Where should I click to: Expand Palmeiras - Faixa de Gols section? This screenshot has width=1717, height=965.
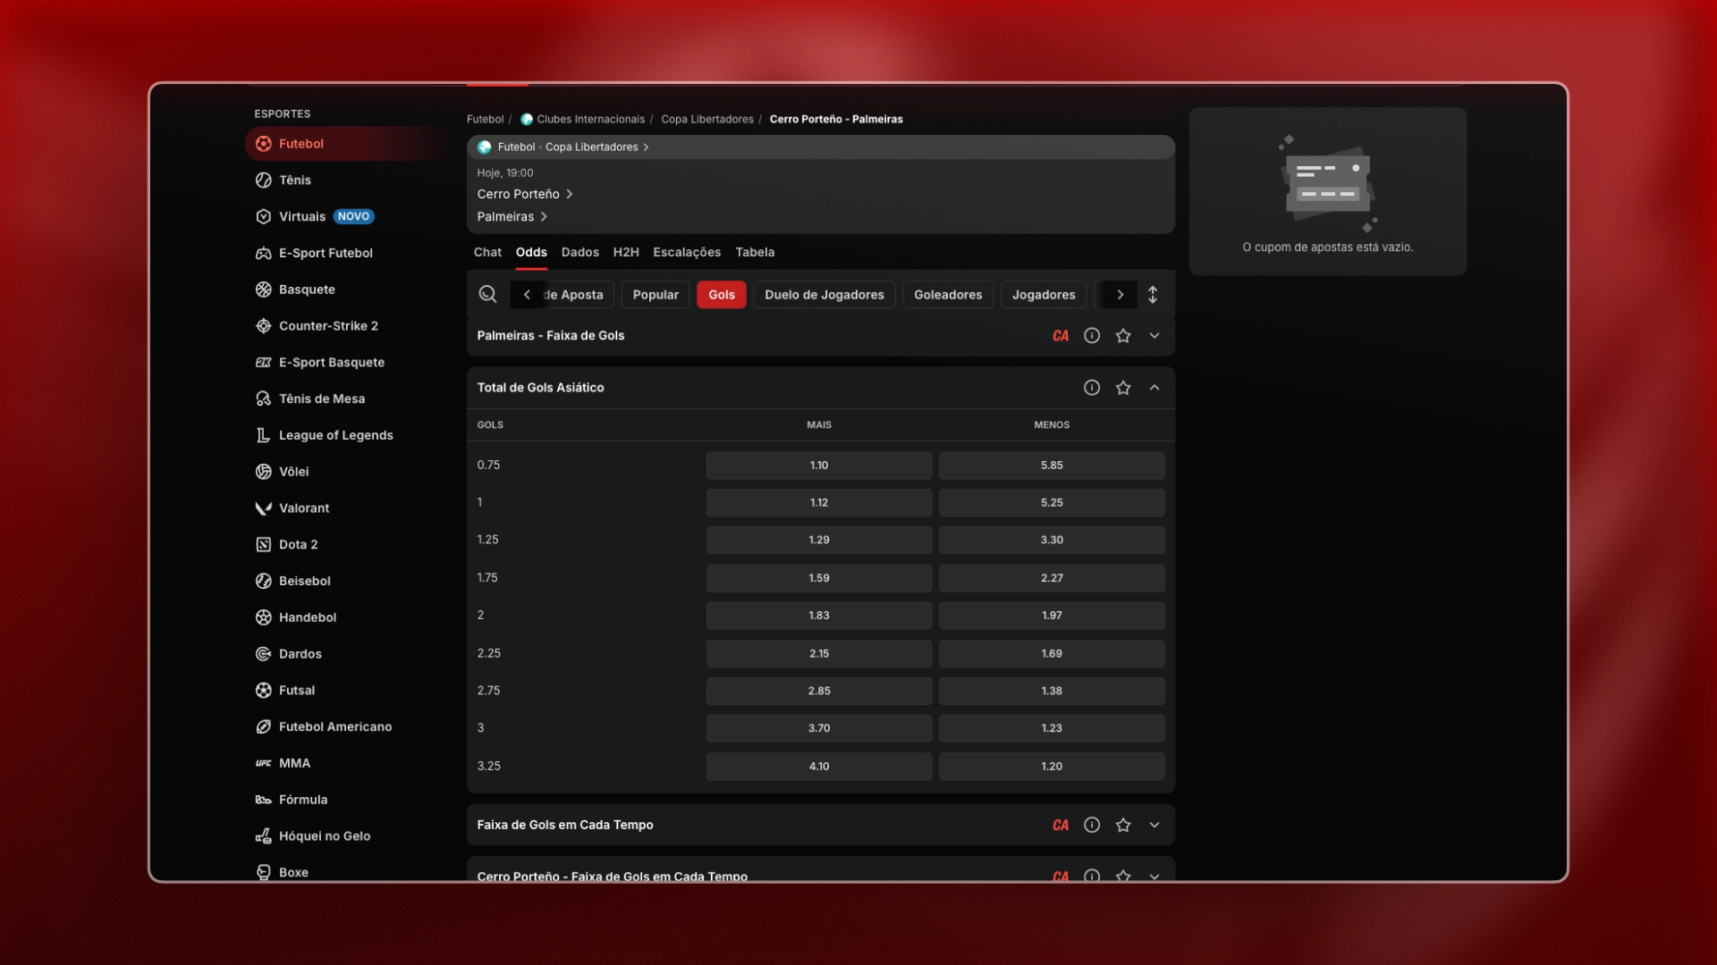tap(1155, 336)
